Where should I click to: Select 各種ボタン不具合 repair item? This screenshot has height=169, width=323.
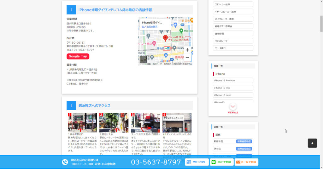tap(233, 26)
